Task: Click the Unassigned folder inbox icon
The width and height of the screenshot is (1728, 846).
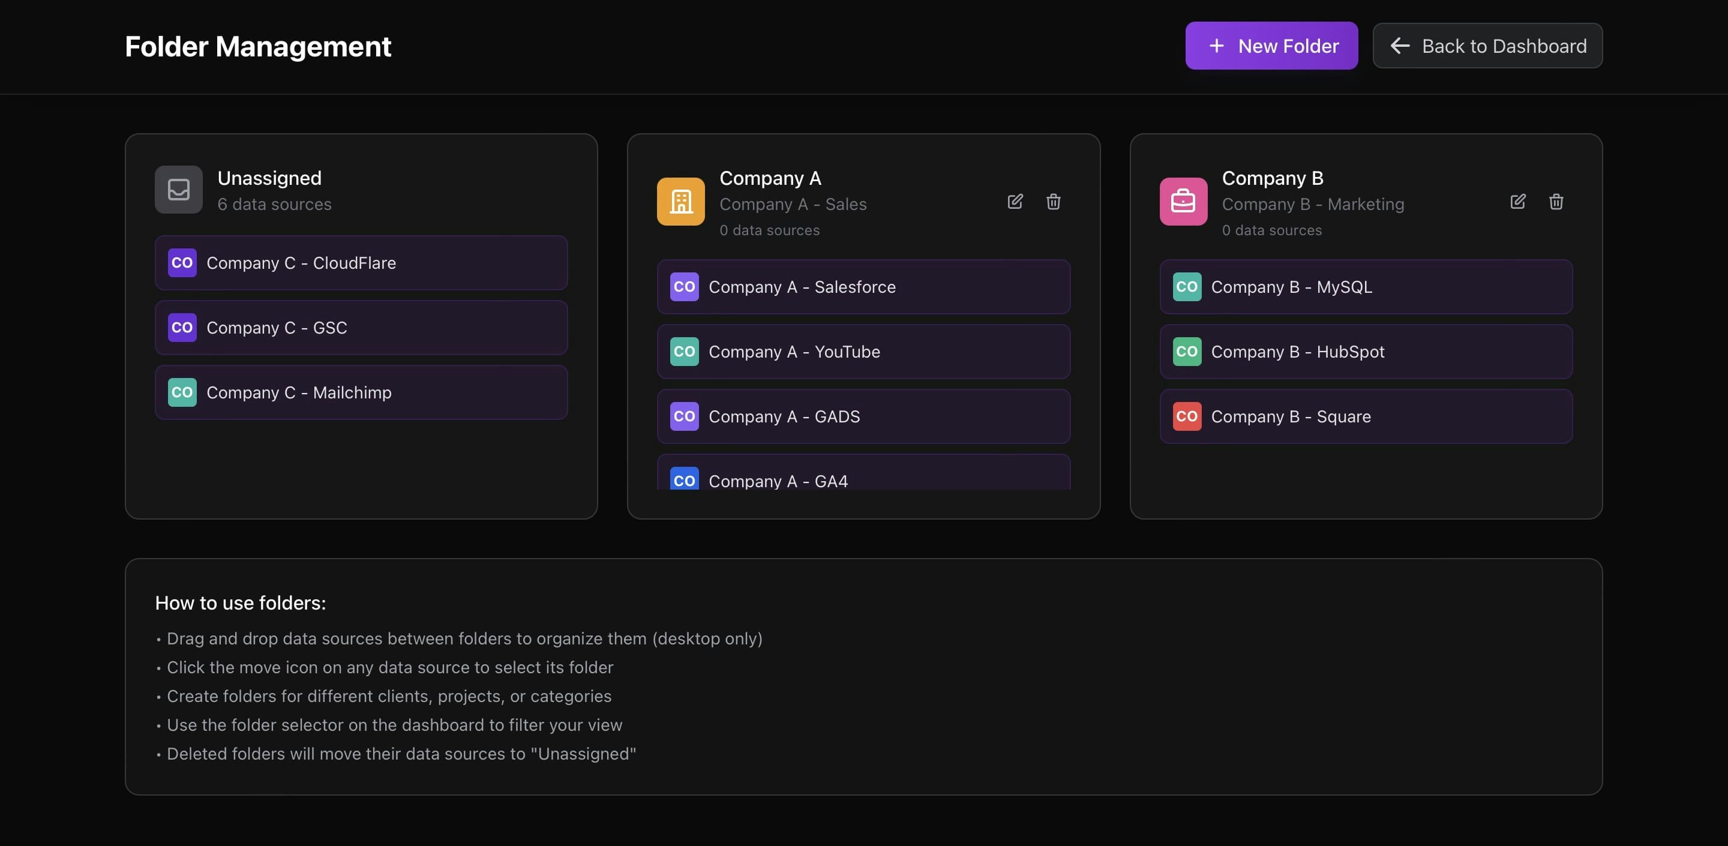Action: tap(178, 190)
